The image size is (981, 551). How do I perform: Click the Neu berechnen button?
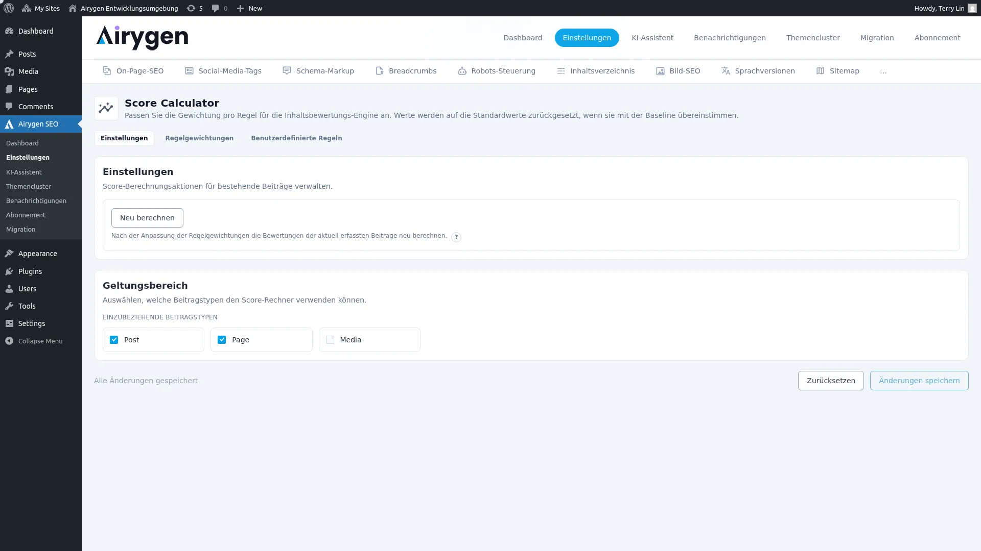[x=147, y=218]
